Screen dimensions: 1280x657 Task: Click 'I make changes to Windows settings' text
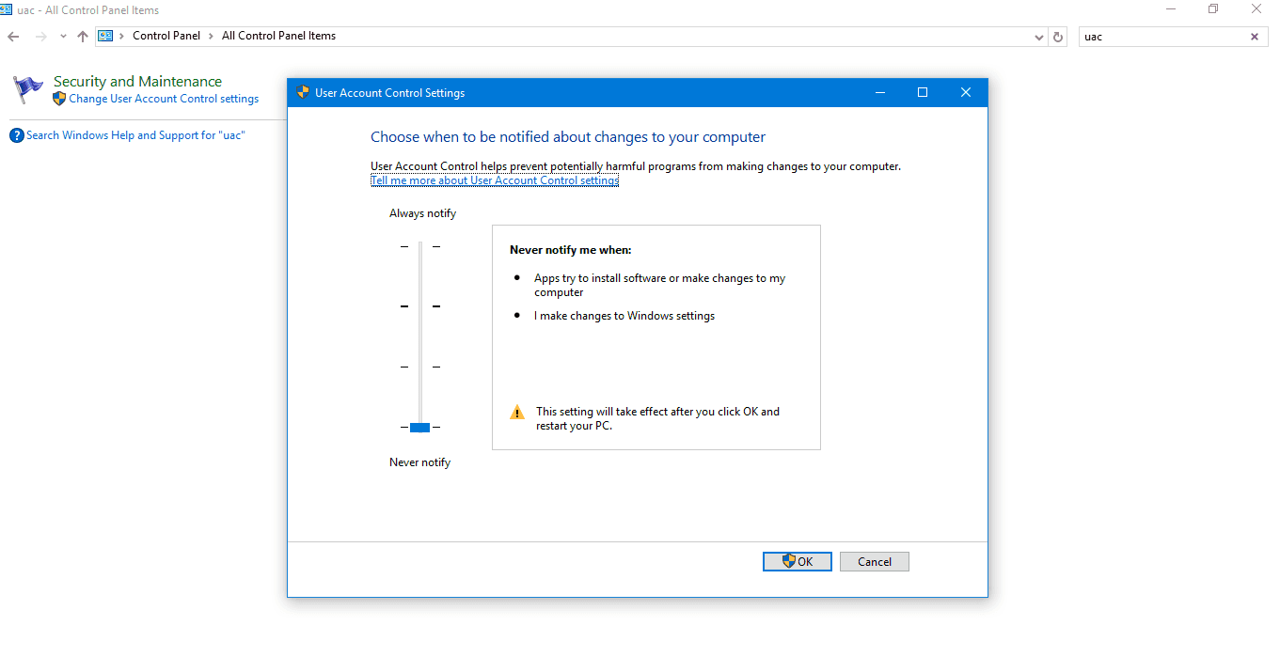tap(624, 316)
